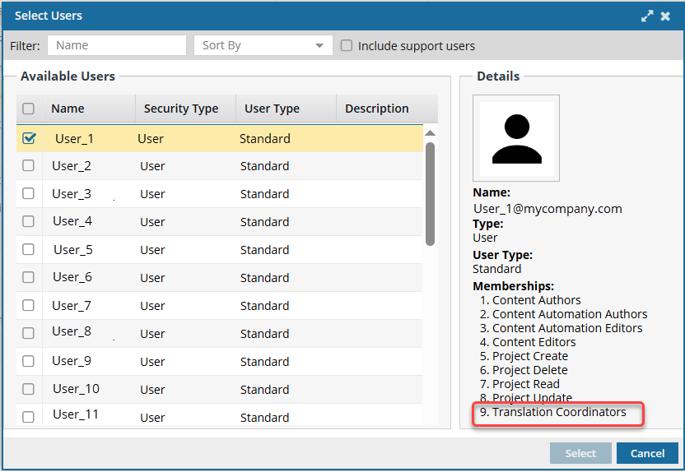Screen dimensions: 685x472
Task: Sort by Security Type column header
Action: [181, 109]
